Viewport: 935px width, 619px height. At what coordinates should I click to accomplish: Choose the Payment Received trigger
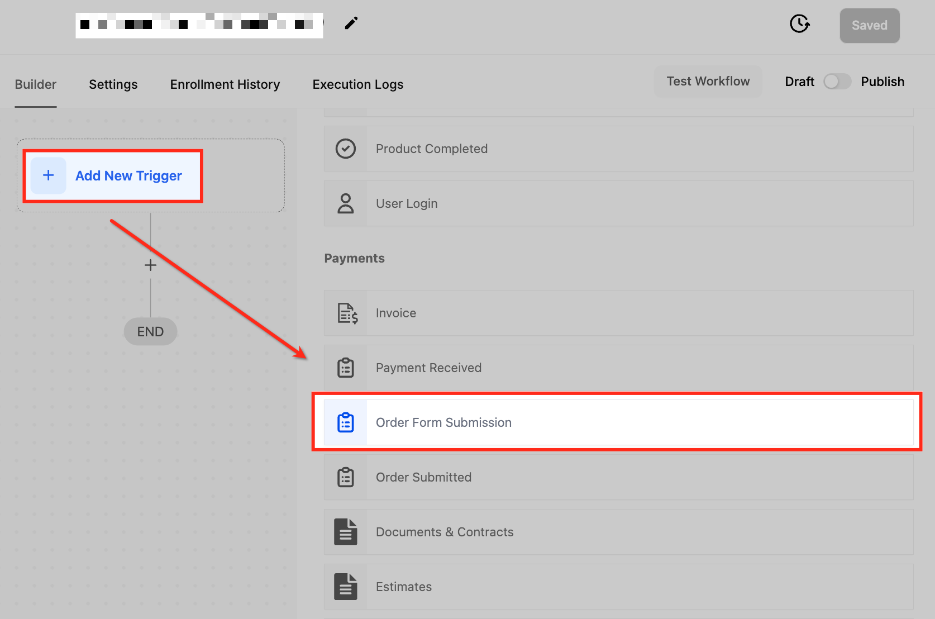point(618,368)
